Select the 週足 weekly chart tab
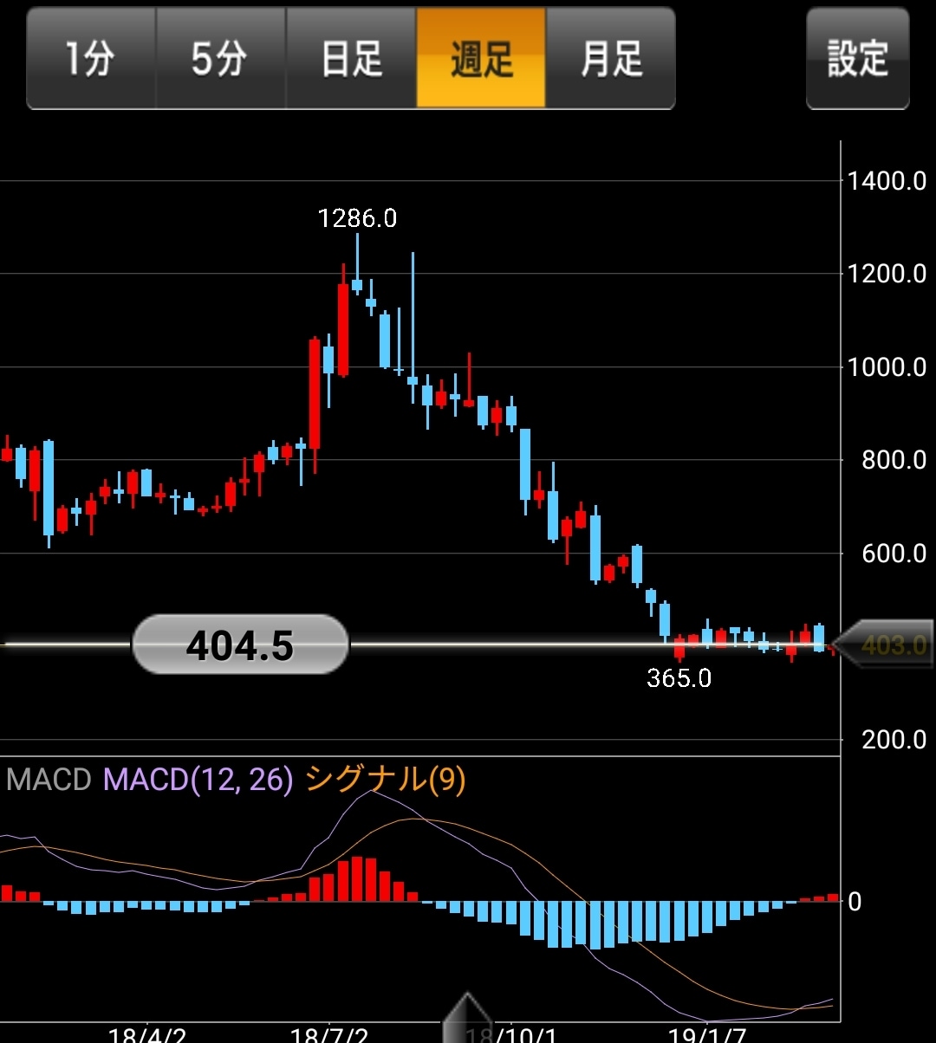The image size is (936, 1043). [481, 58]
